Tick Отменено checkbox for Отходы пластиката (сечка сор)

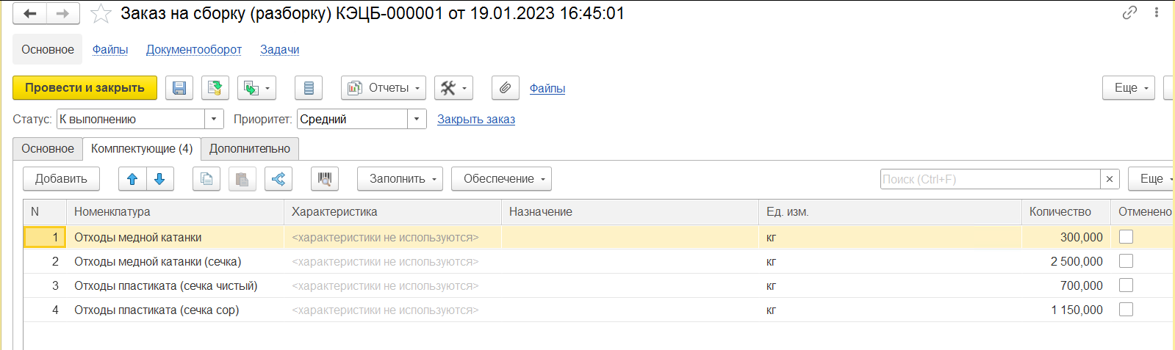click(1126, 310)
